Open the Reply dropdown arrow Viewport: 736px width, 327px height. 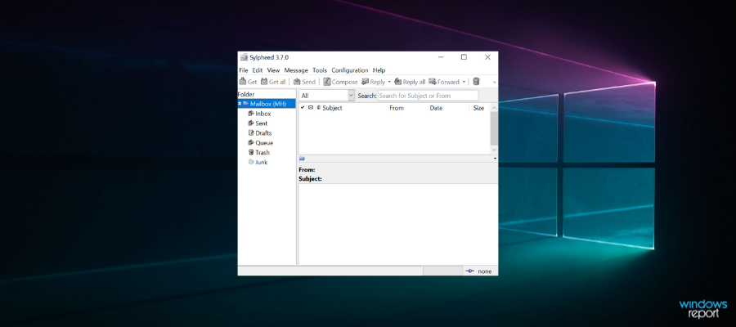[389, 82]
